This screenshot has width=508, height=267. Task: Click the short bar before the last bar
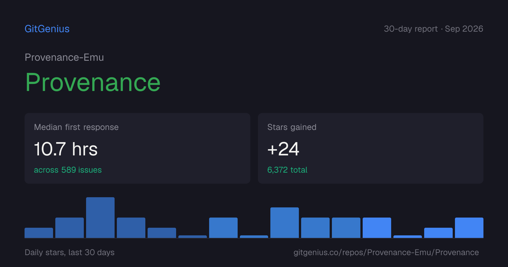pos(438,233)
